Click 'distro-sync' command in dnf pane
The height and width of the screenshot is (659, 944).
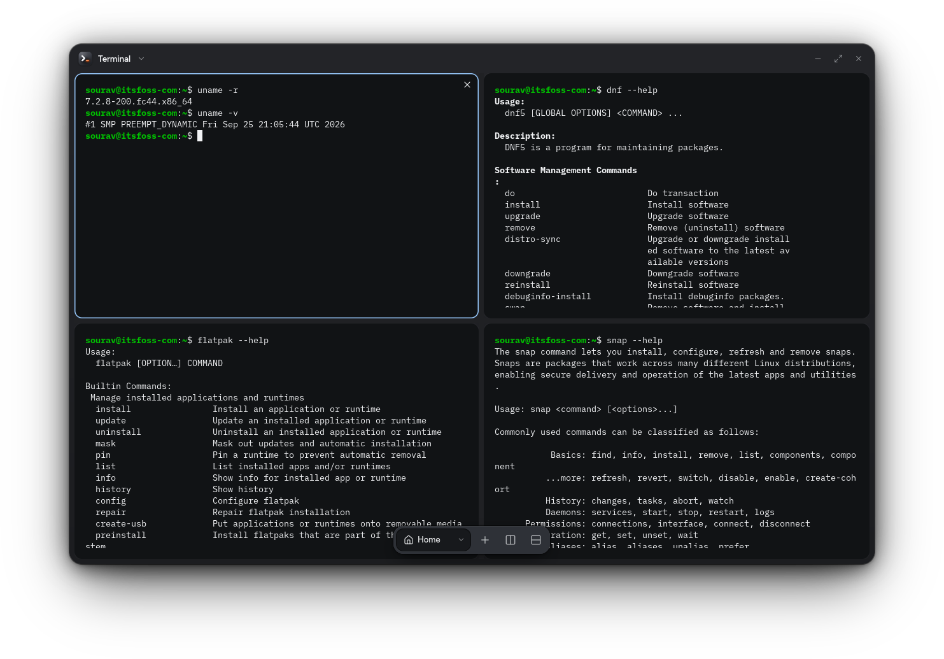click(x=533, y=239)
